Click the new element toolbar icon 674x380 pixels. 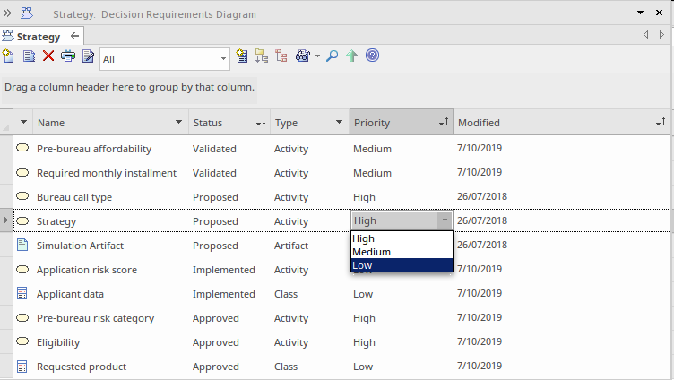9,56
